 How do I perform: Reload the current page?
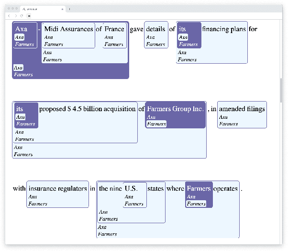(22, 16)
